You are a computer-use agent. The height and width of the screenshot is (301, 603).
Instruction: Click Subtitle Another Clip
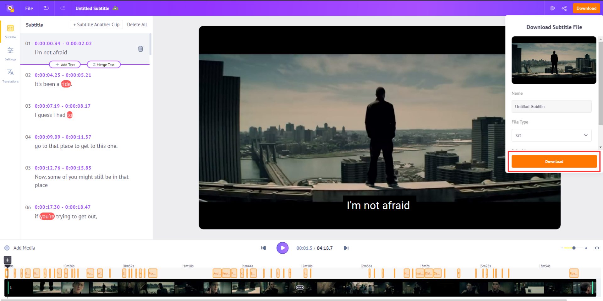tap(96, 24)
